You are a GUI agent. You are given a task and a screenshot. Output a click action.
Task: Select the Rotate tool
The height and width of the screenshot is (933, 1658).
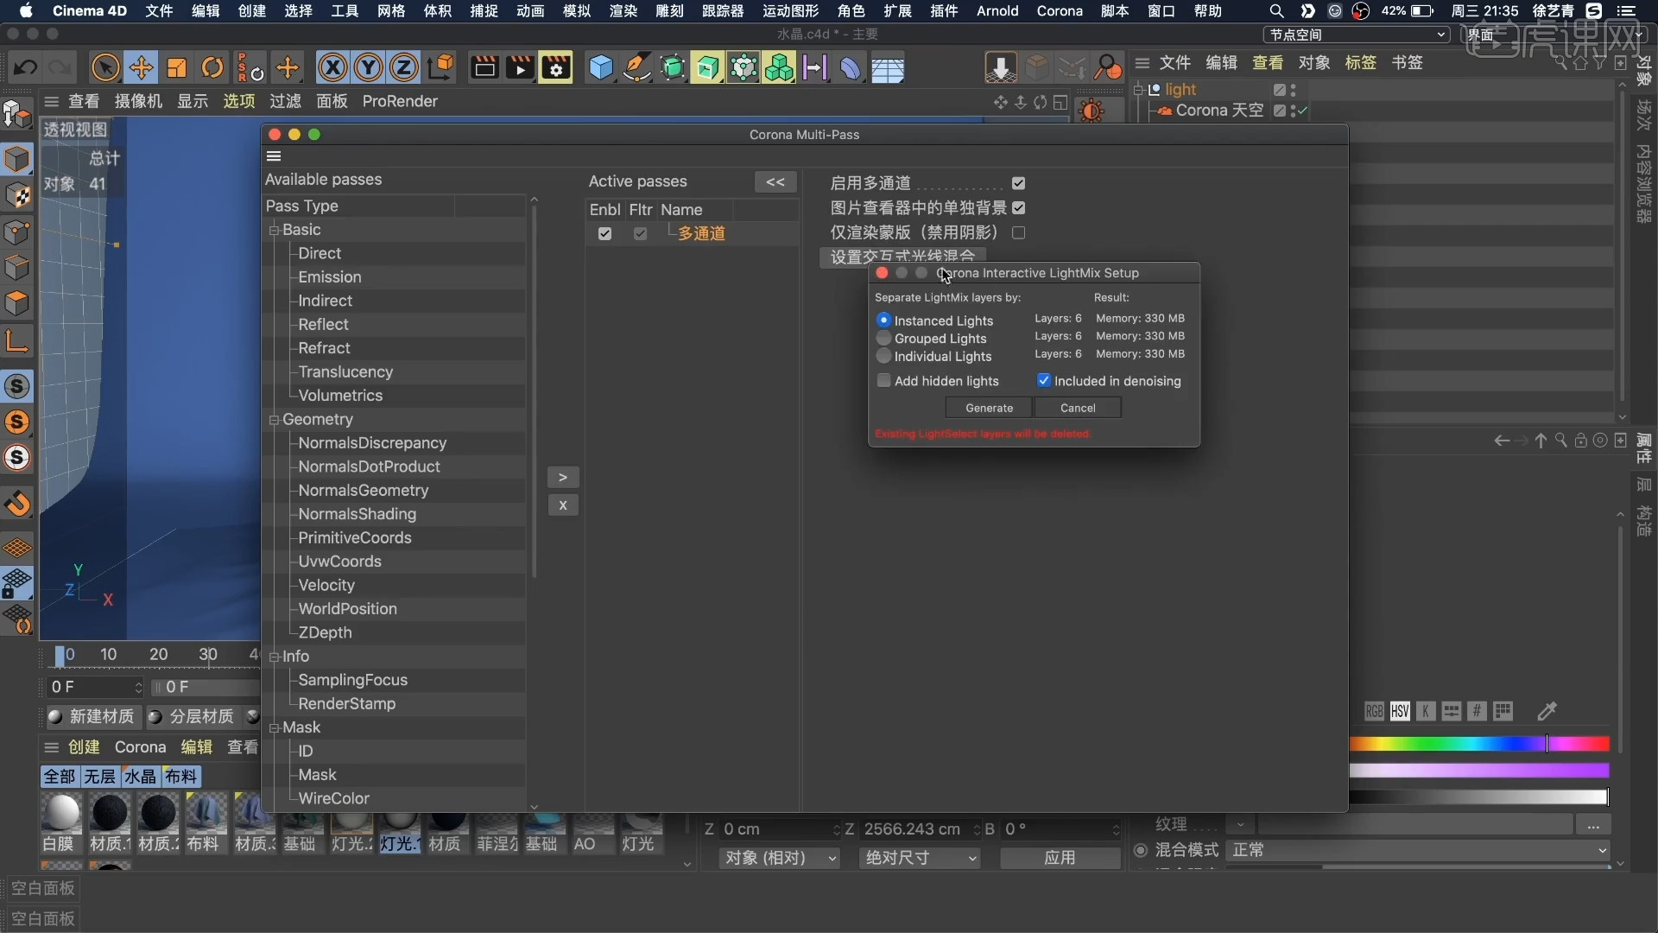(x=212, y=67)
